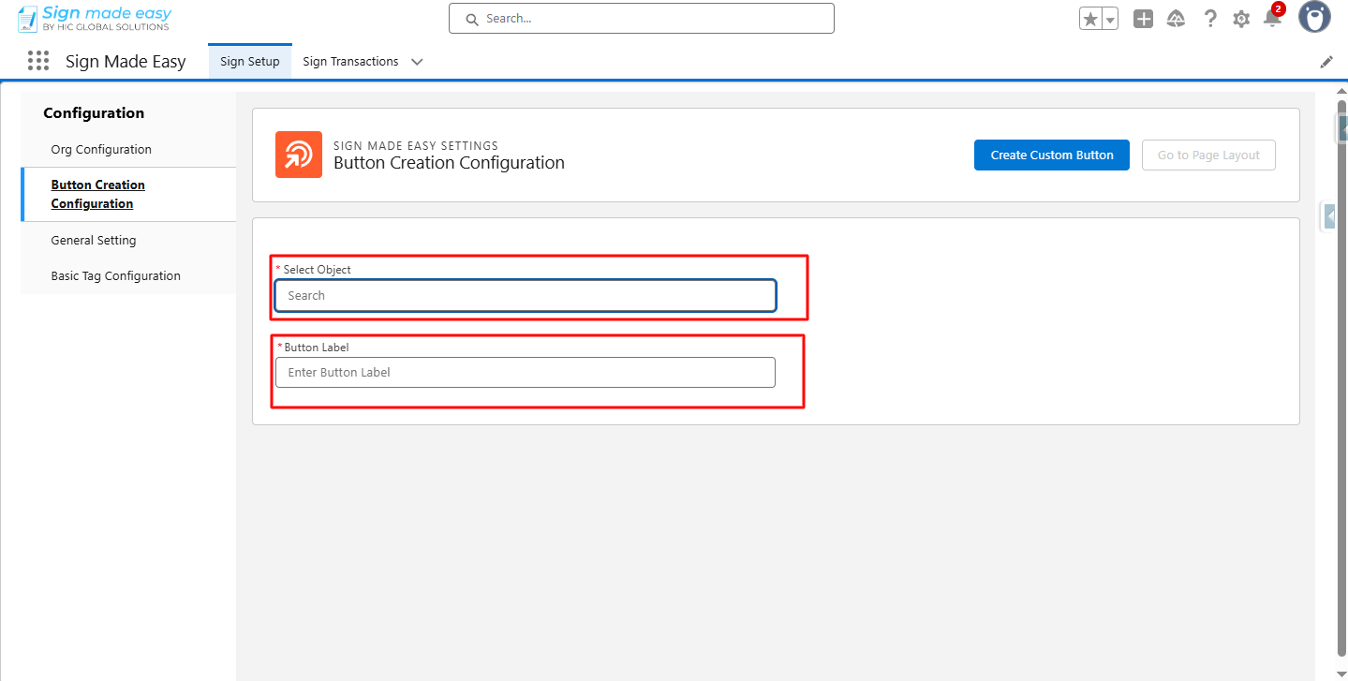Expand the Sign Transactions tab chevron
Screen dimensions: 1348x681
pos(417,62)
